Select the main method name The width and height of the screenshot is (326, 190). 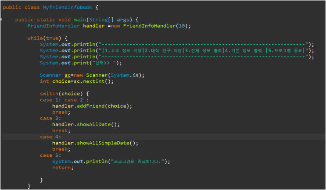click(80, 20)
